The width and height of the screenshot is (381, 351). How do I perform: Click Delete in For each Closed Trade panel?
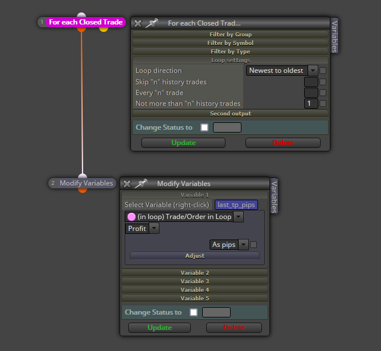283,143
